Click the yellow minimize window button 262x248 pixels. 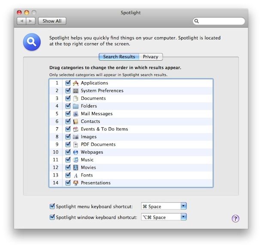[27, 12]
